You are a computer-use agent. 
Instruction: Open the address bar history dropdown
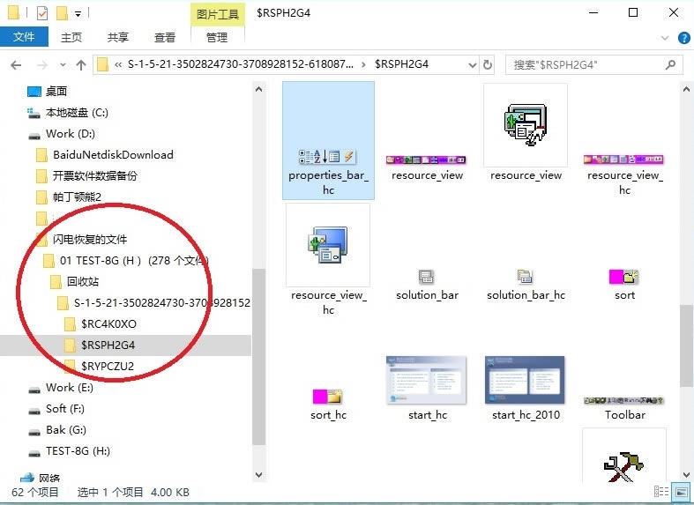click(468, 64)
